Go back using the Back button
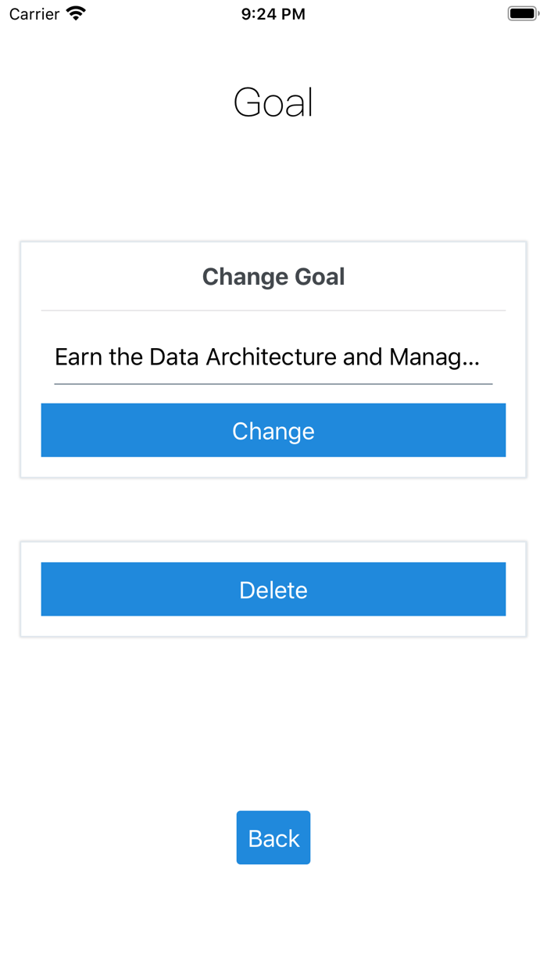Viewport: 547px width, 973px height. (273, 838)
